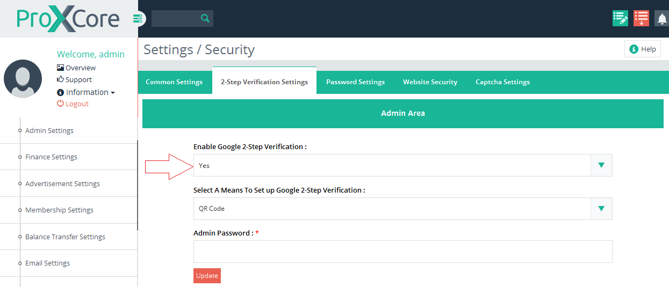Open the red list download icon
Screen dimensions: 669x287
point(641,18)
